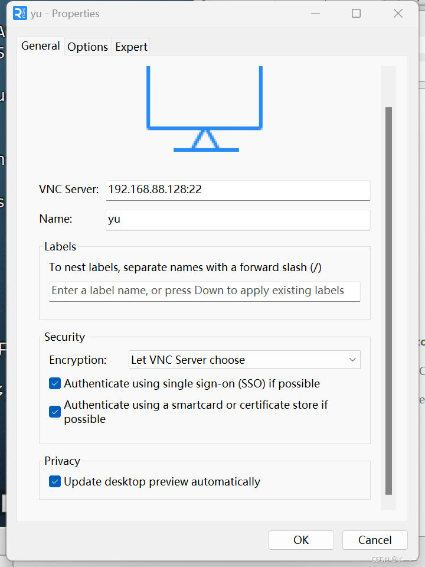Click the OK button
The height and width of the screenshot is (567, 425).
point(301,540)
